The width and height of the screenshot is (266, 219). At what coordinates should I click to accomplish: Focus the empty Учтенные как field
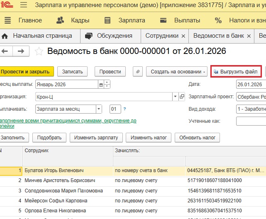click(251, 121)
